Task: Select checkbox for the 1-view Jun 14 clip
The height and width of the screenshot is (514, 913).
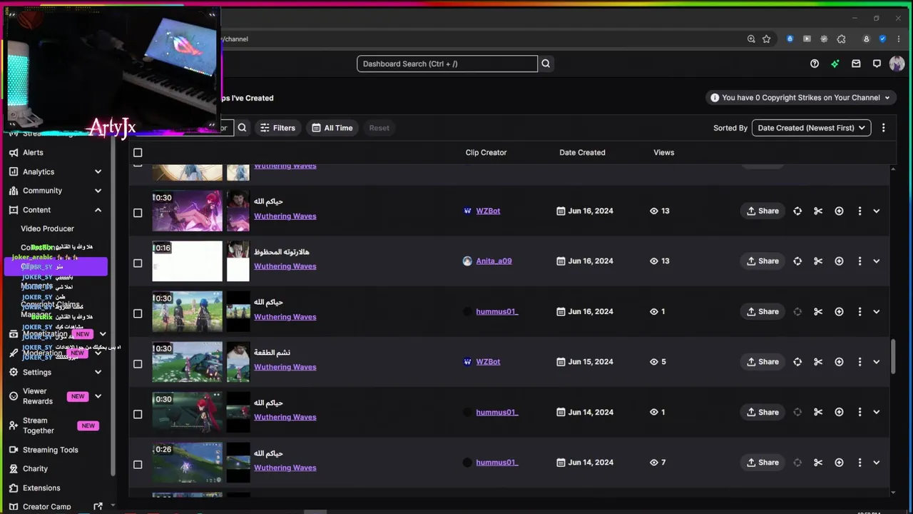Action: pos(138,414)
